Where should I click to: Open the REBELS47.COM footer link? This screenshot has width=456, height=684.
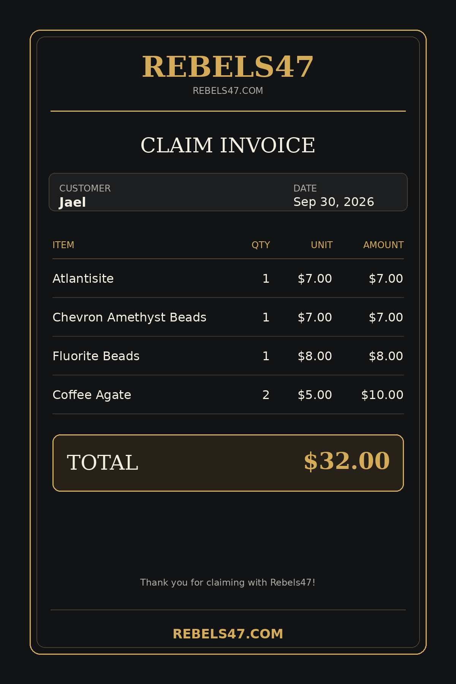(228, 634)
